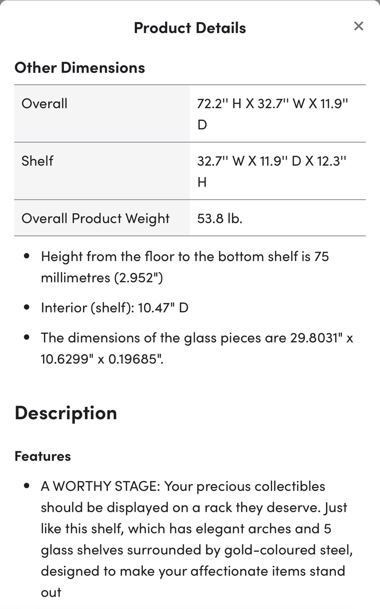This screenshot has height=609, width=380.
Task: Select the Overall row label
Action: [x=44, y=104]
